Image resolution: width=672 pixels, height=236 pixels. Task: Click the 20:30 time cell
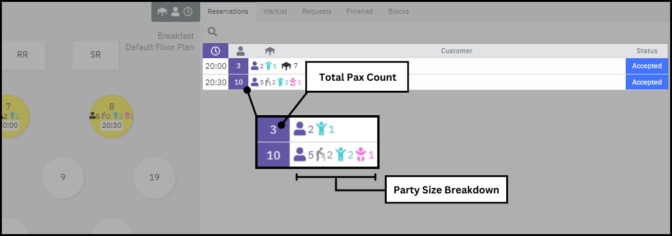tap(216, 82)
